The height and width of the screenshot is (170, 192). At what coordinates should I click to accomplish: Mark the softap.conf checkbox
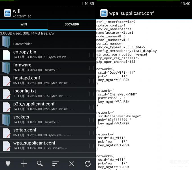tap(91, 133)
